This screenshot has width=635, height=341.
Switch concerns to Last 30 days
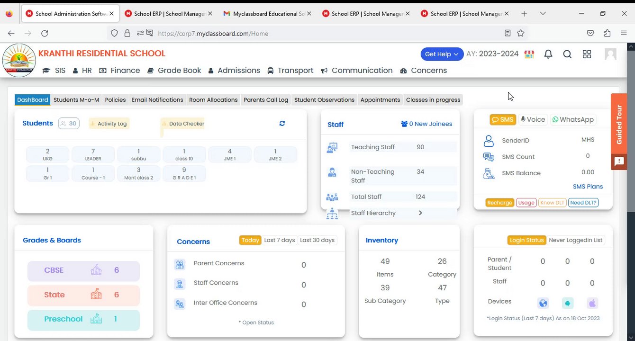[x=317, y=240]
